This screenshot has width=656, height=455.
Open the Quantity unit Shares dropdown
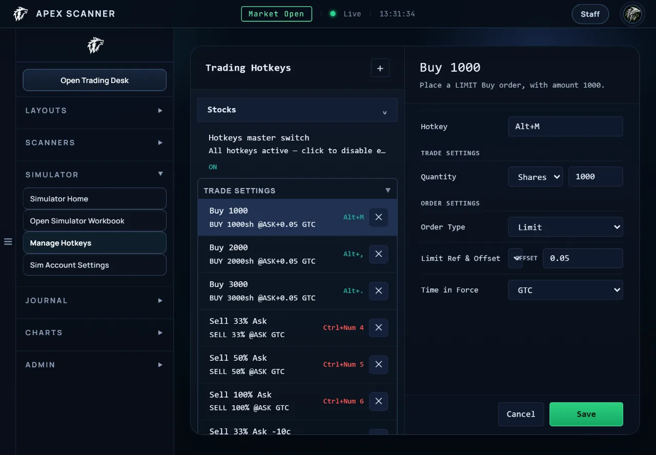pos(536,177)
